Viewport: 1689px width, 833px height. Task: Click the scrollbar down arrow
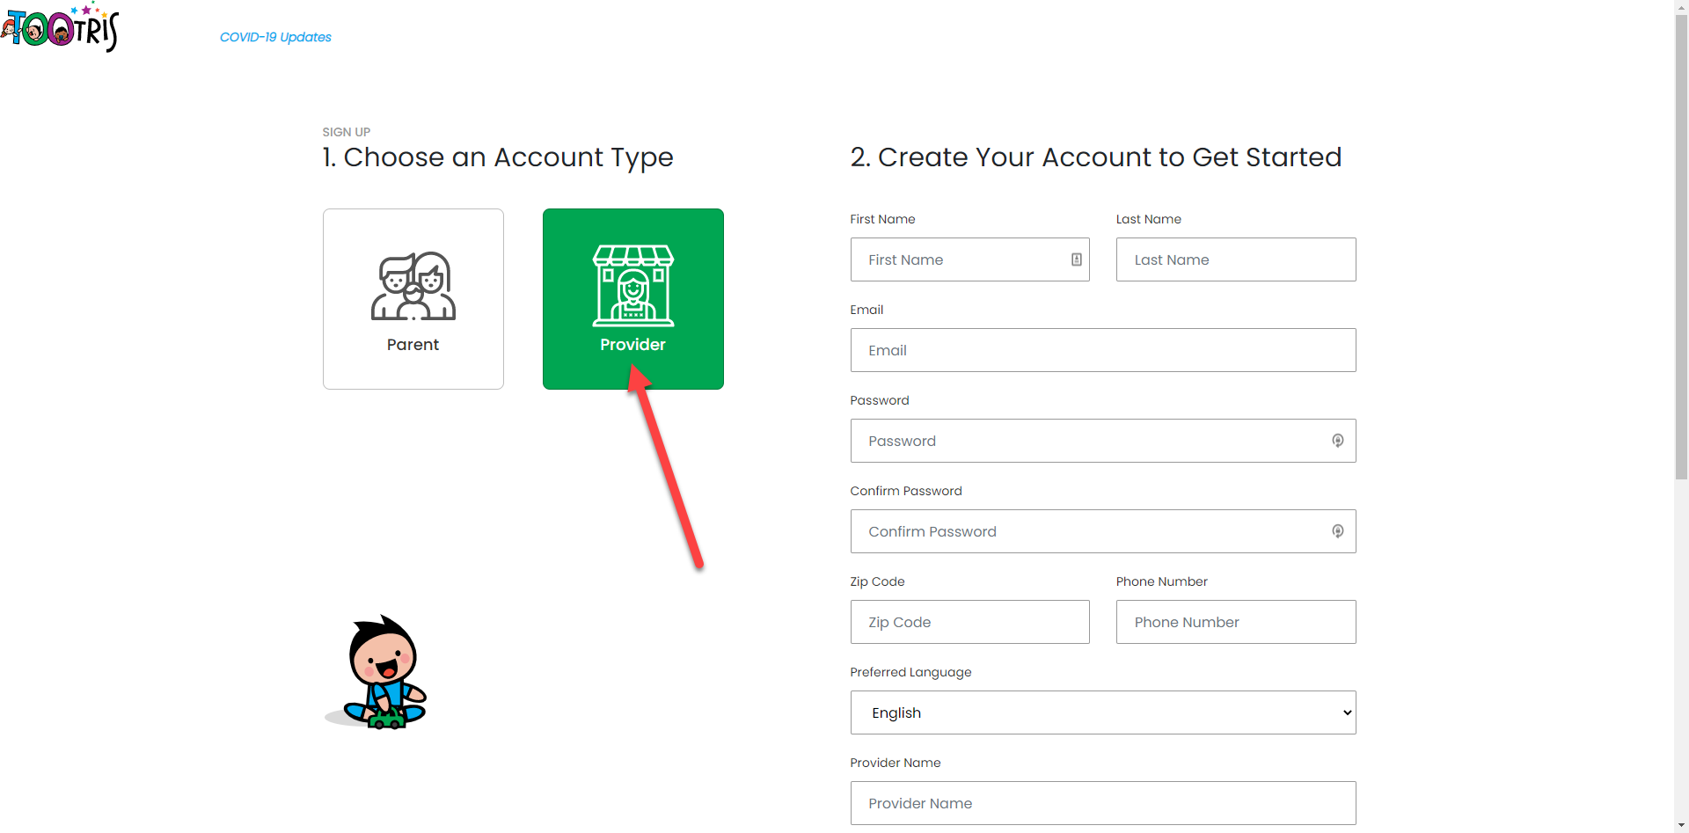tap(1681, 826)
